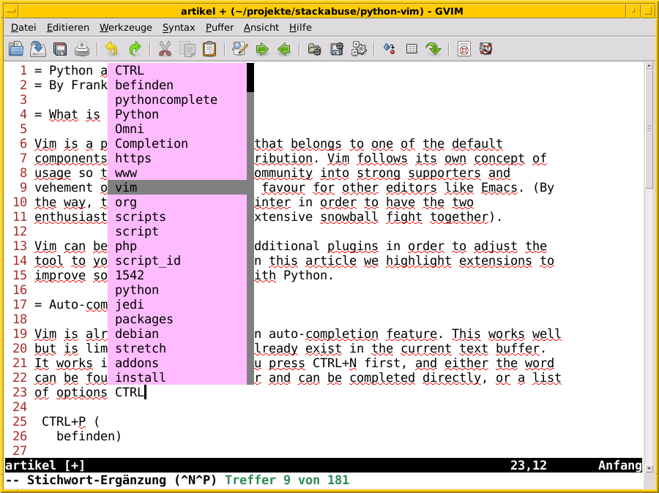The image size is (659, 493).
Task: Open the Puffer menu
Action: pyautogui.click(x=219, y=27)
